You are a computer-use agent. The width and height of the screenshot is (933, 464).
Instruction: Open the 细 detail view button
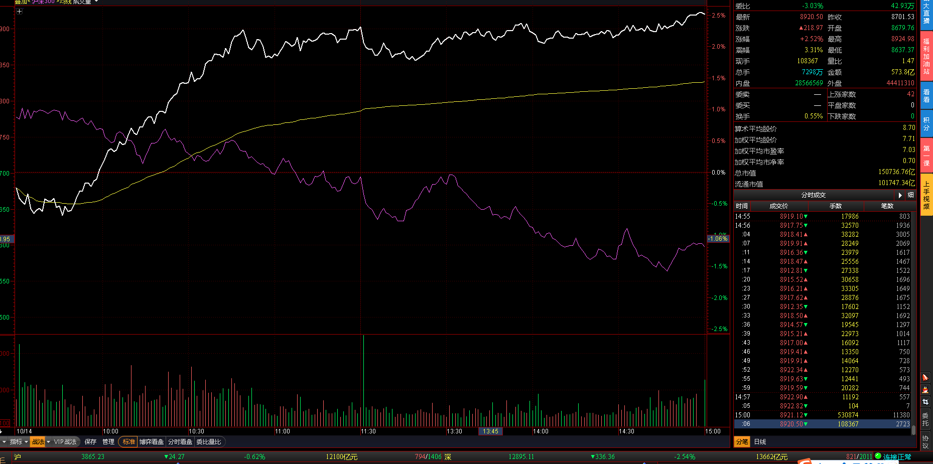click(910, 195)
